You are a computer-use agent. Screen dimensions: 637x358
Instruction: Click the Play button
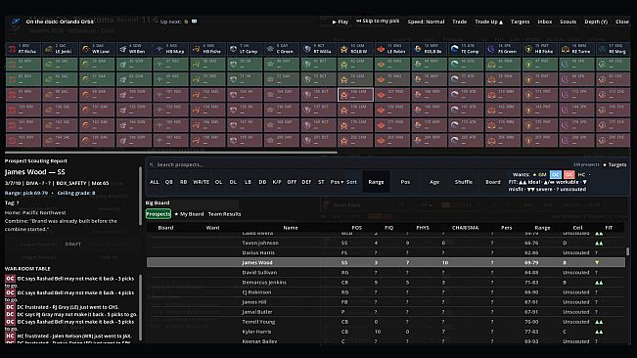[341, 22]
